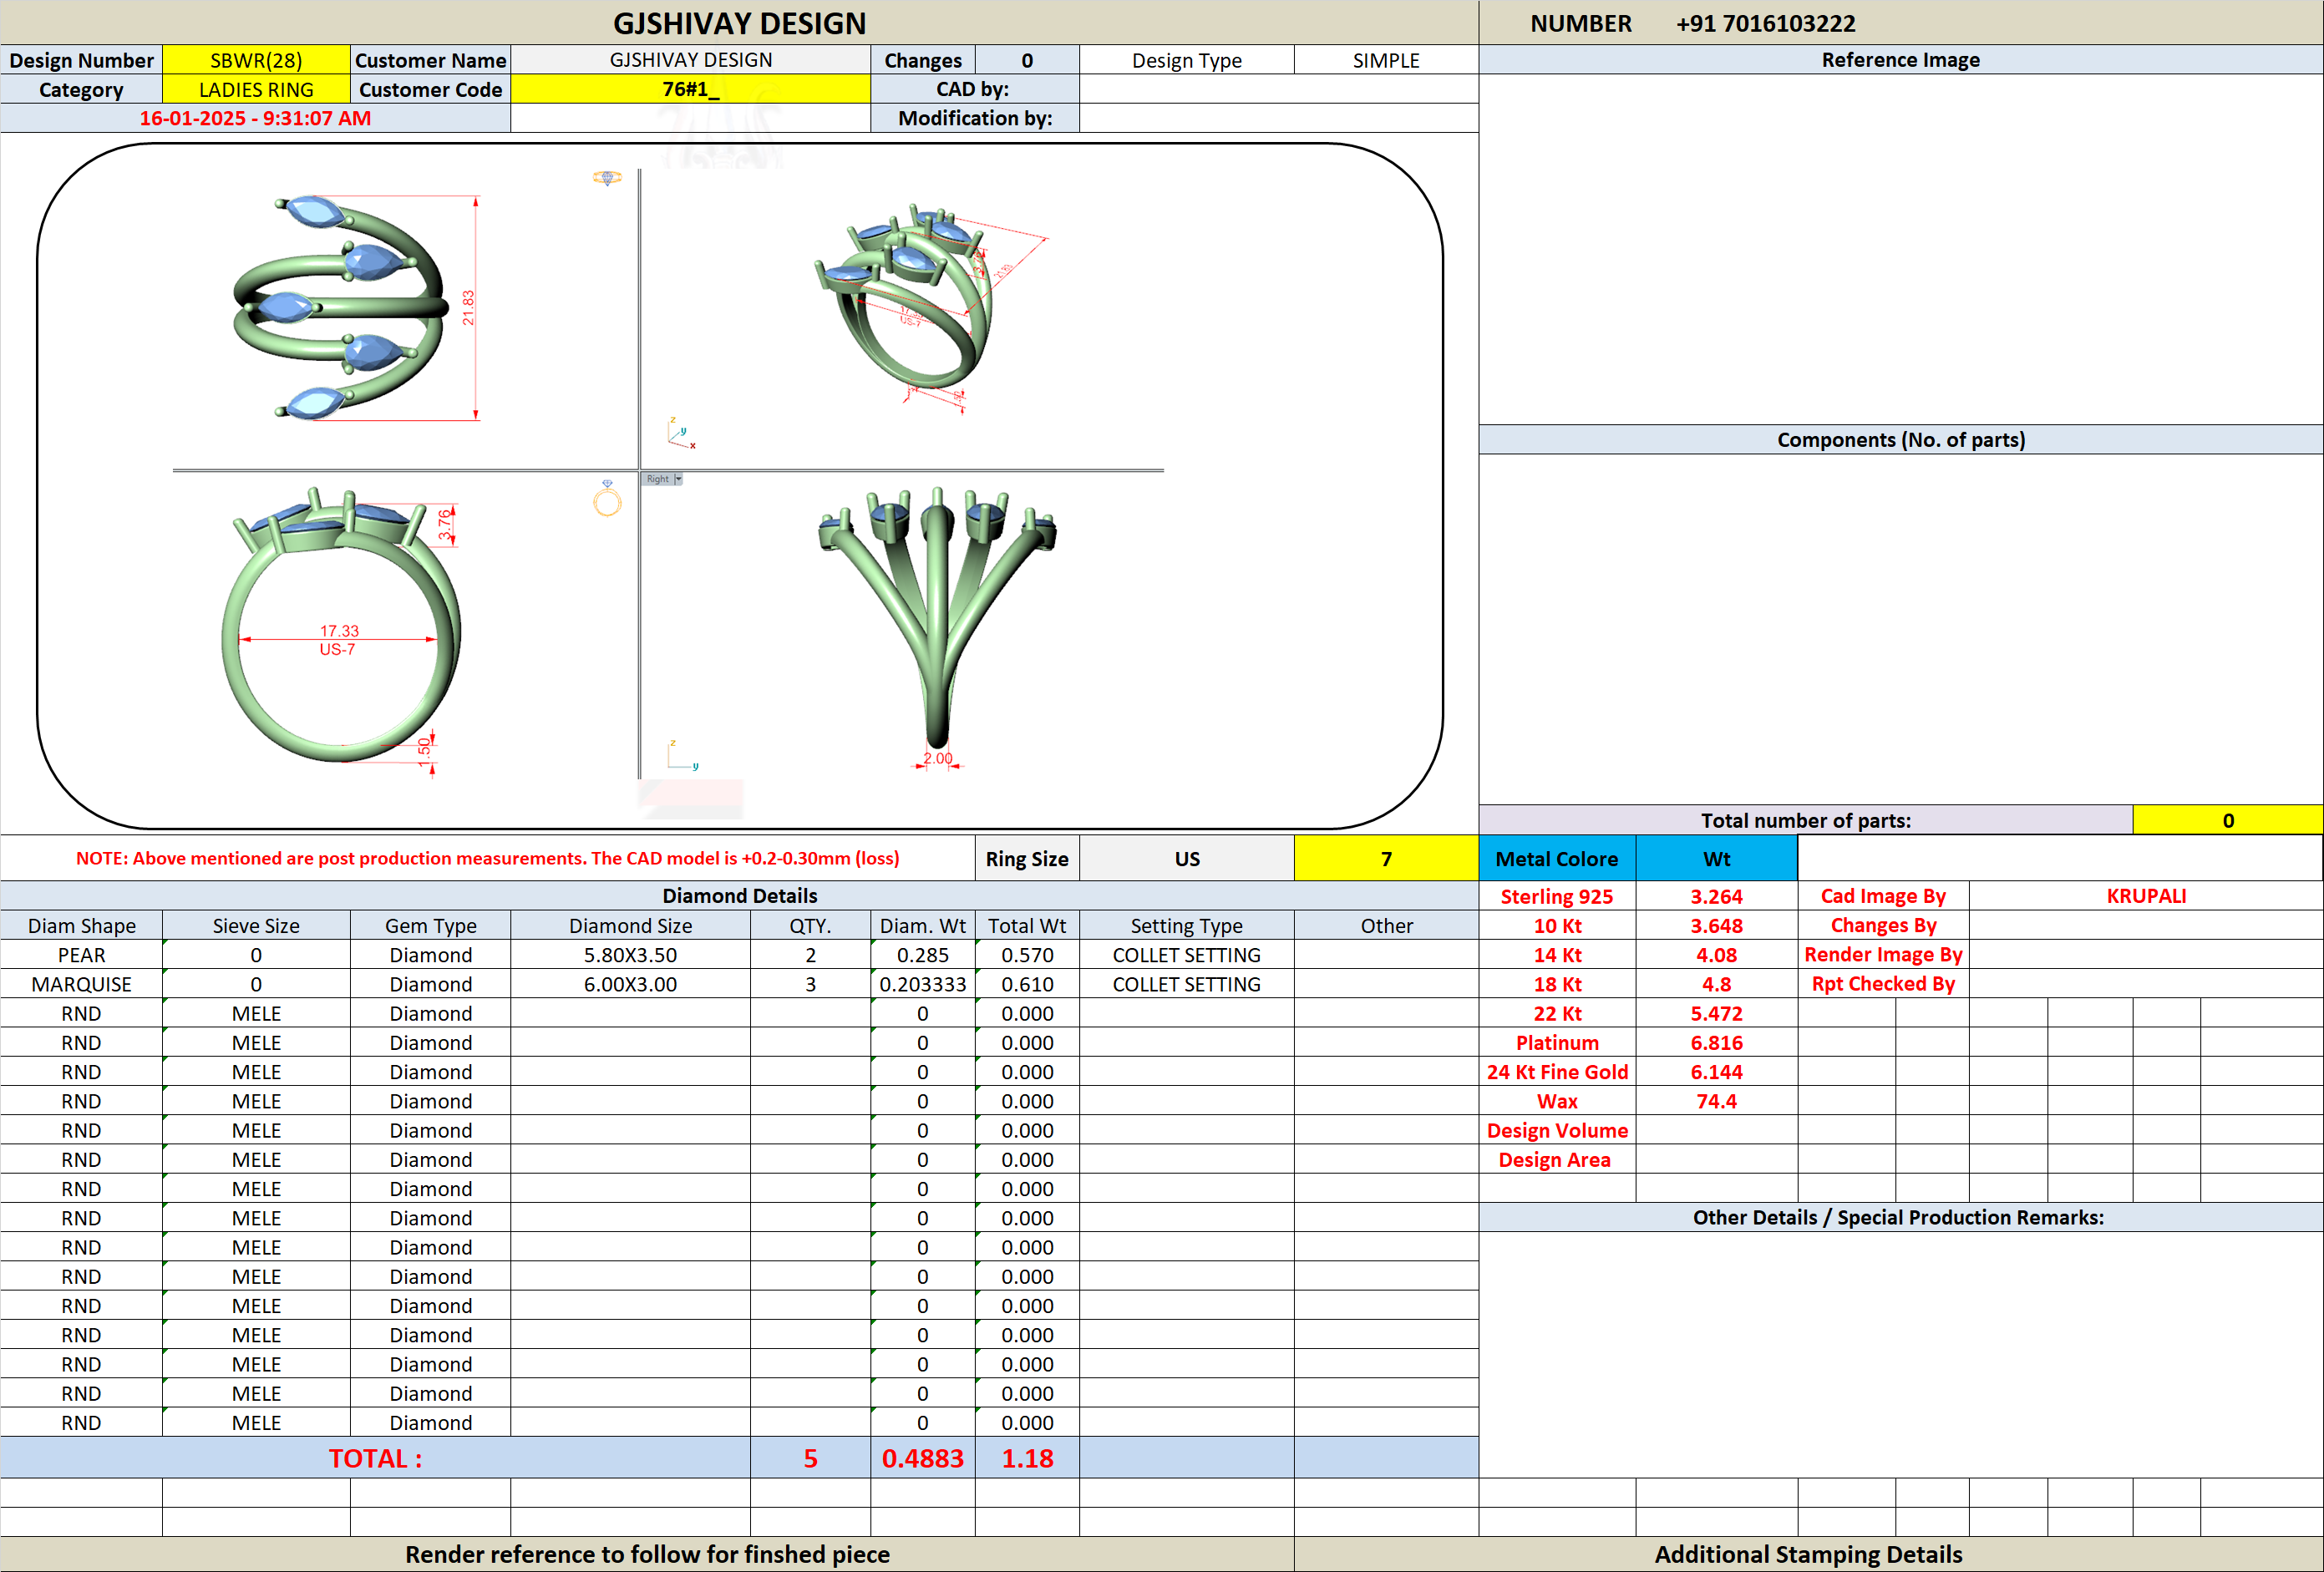The image size is (2324, 1572).
Task: Select the 0.610 total weight cell
Action: tap(1027, 984)
